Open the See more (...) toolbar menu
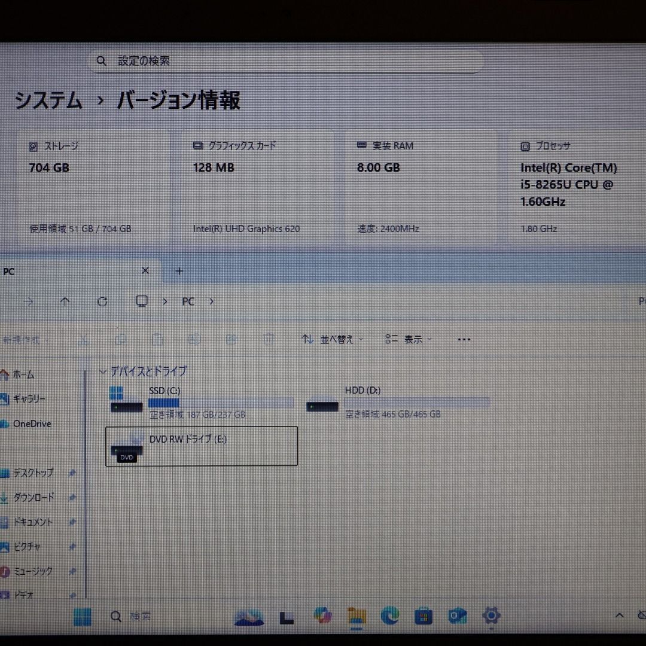The width and height of the screenshot is (646, 646). pos(464,339)
